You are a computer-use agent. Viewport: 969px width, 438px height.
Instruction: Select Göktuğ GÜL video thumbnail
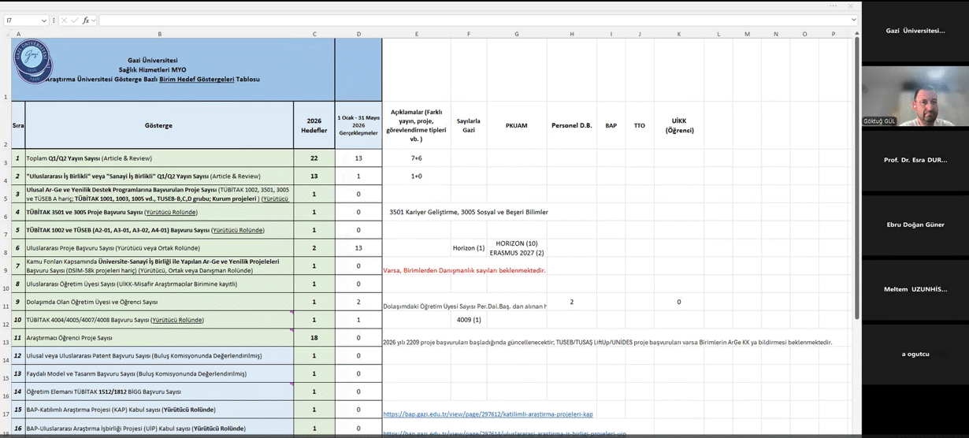tap(915, 96)
